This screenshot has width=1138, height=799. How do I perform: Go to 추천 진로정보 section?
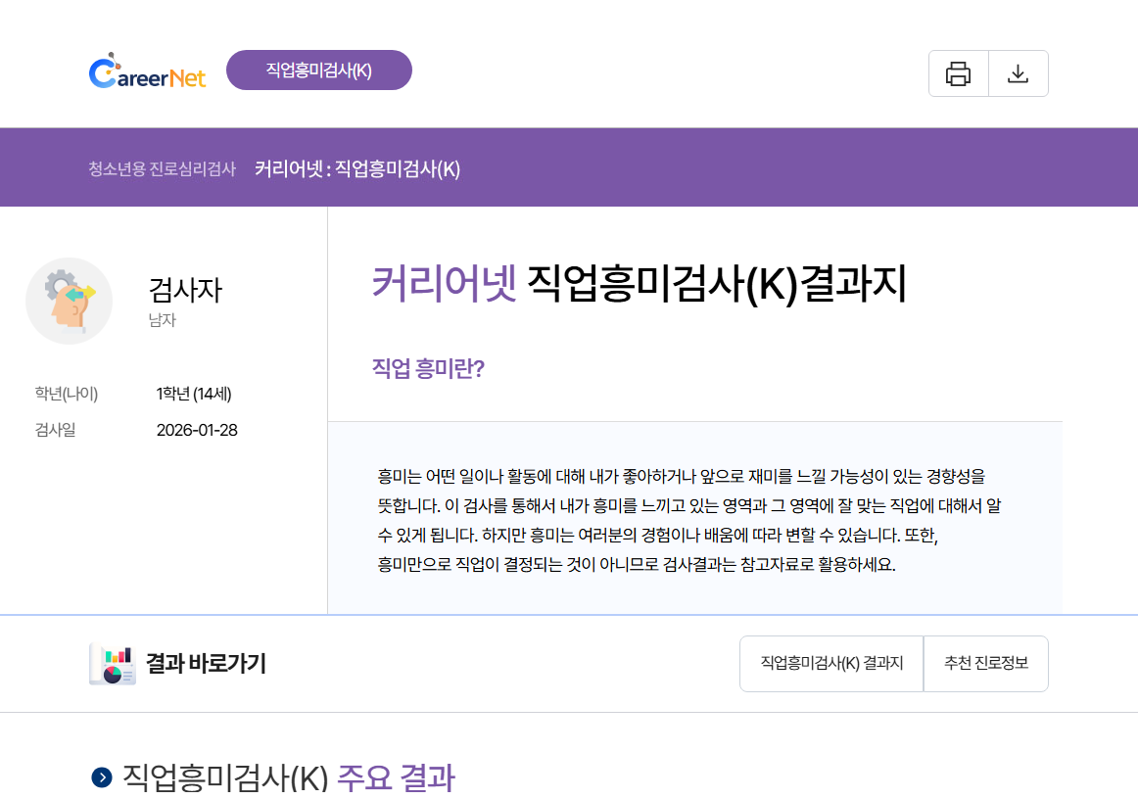pyautogui.click(x=986, y=663)
